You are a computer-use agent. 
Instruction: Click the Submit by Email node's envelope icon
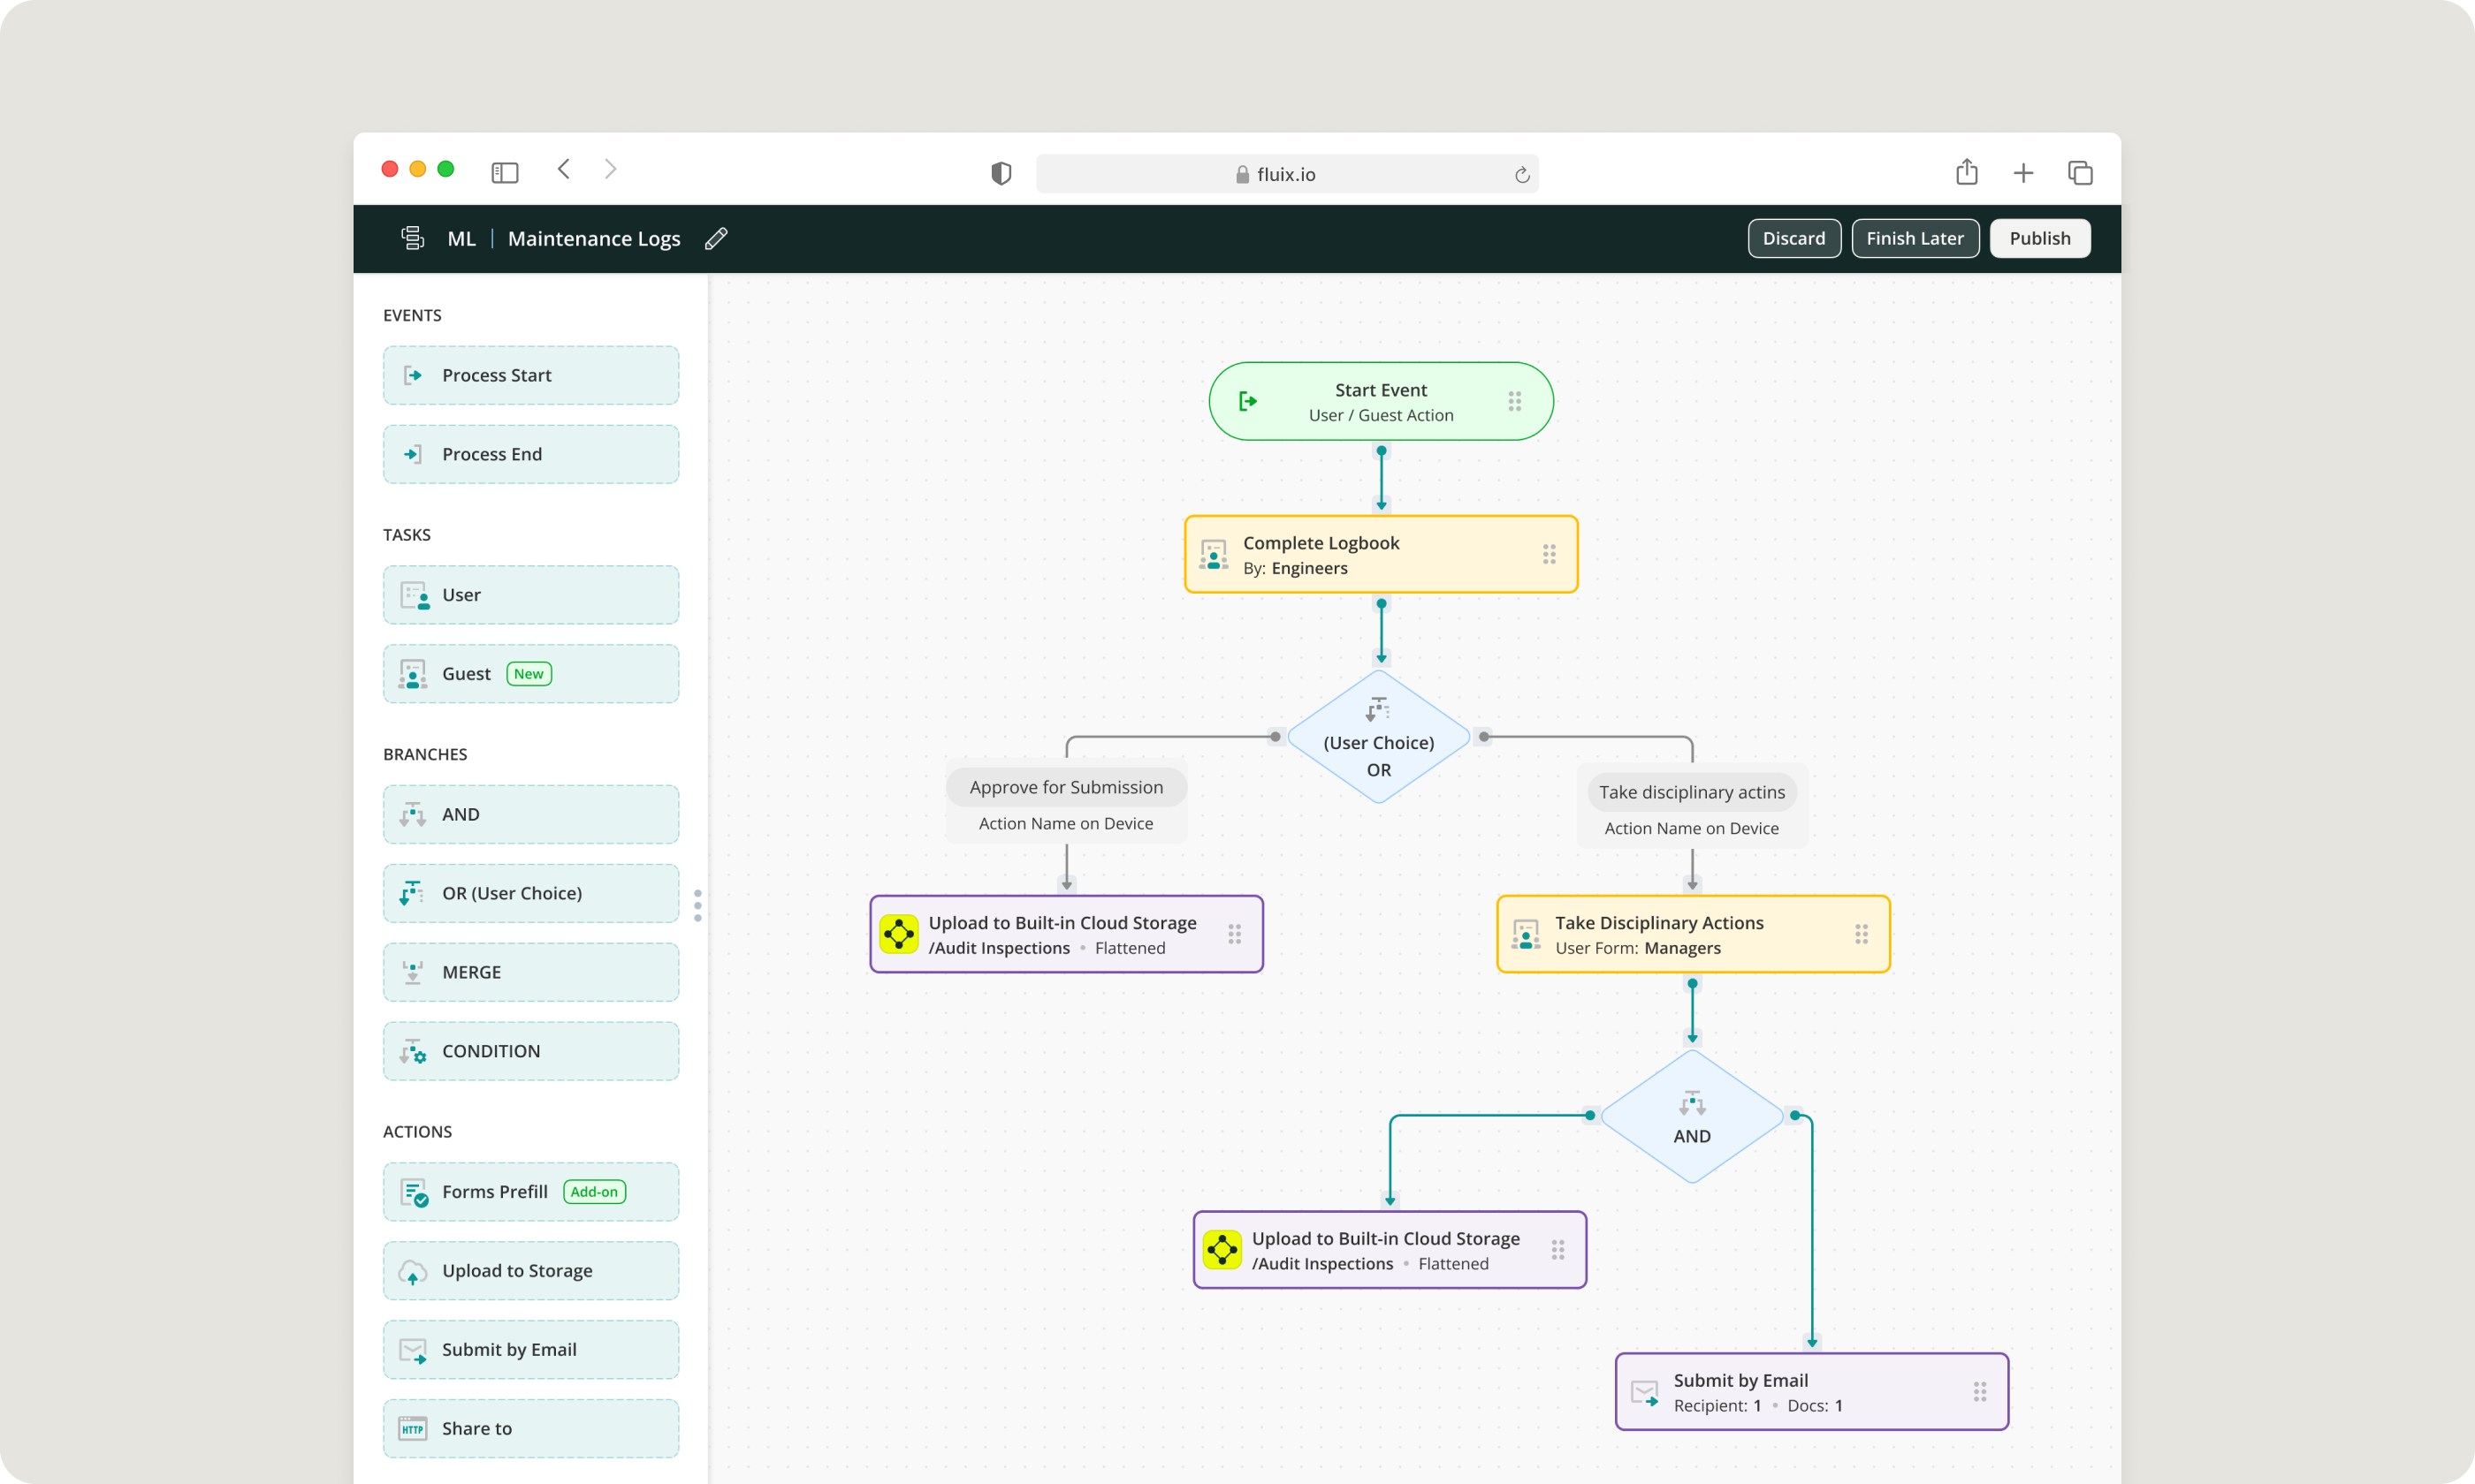coord(1645,1392)
